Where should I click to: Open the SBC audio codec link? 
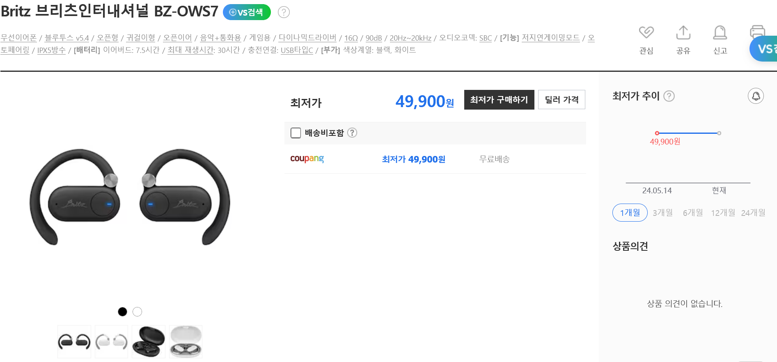486,38
